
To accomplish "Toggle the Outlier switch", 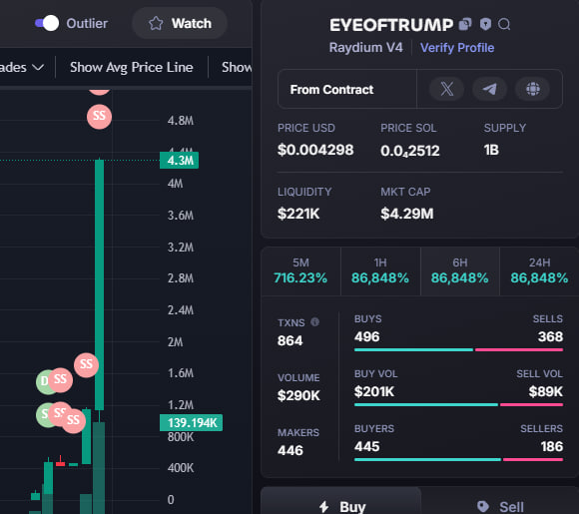I will tap(47, 23).
